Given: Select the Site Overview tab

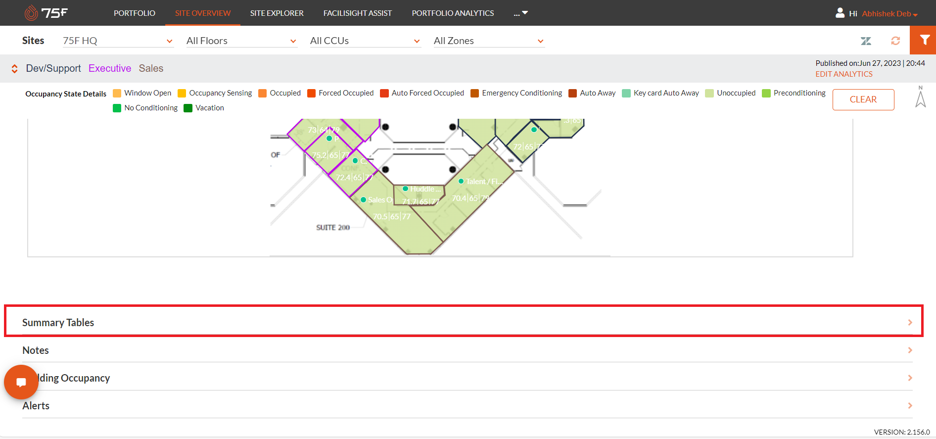Looking at the screenshot, I should [203, 13].
